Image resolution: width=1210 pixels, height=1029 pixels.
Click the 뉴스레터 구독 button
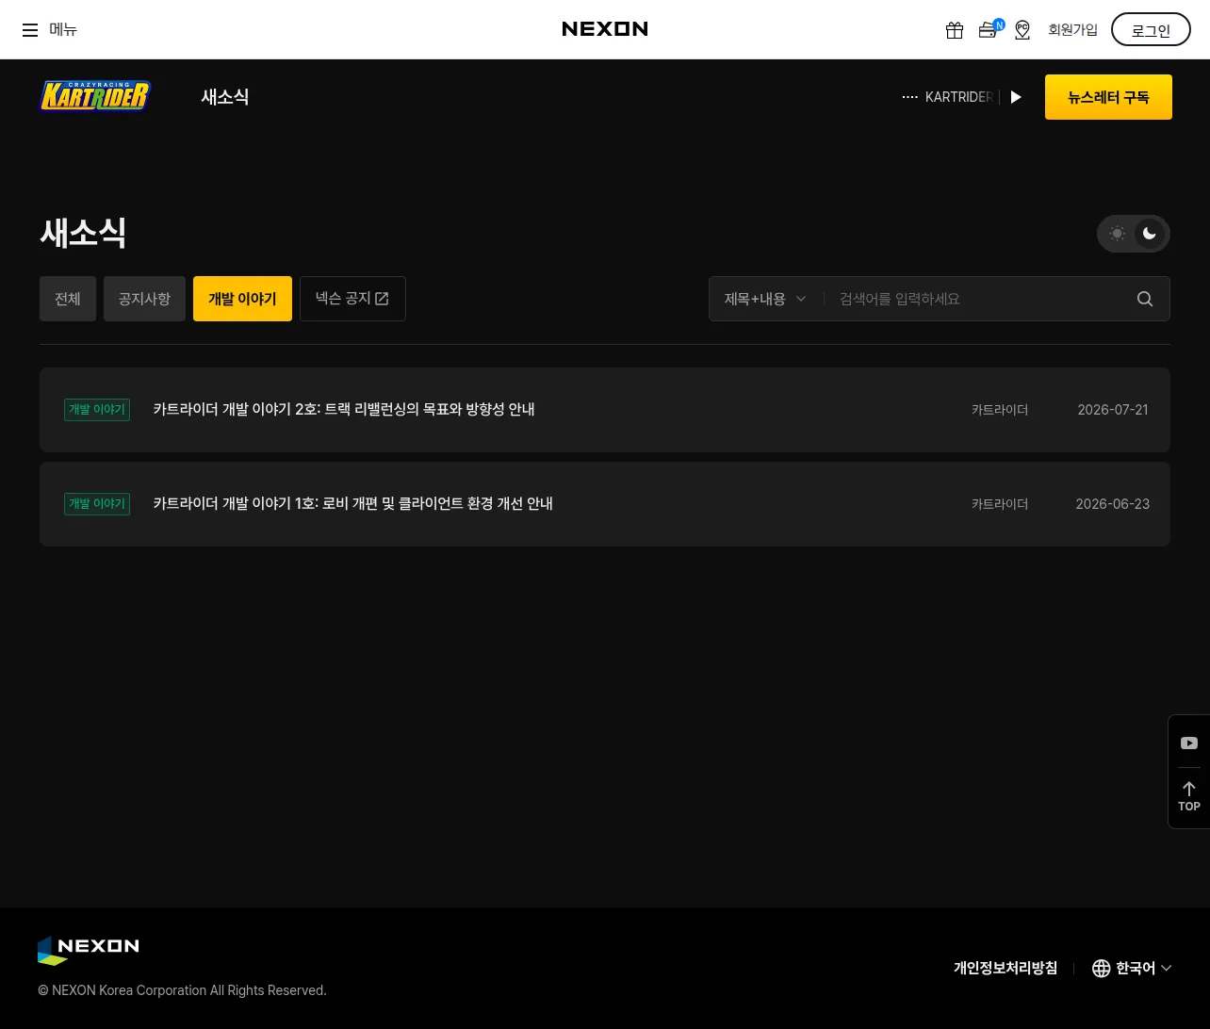(x=1108, y=97)
